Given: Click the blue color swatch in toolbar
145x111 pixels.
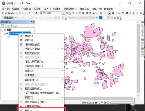Looking at the screenshot, I should (101, 18).
